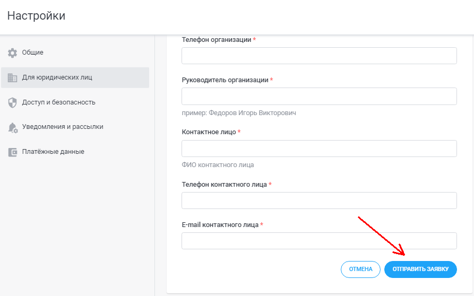Open the Общие settings section
This screenshot has height=296, width=474.
point(33,53)
